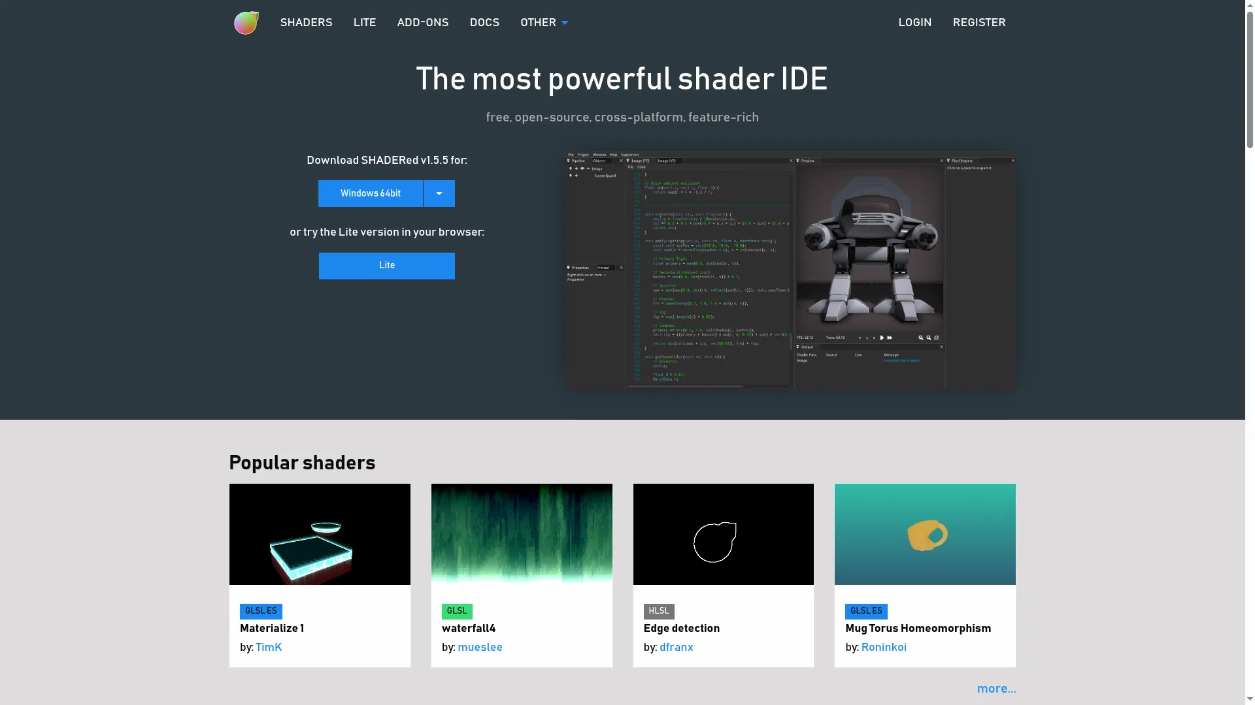Download the Windows 64bit version

pyautogui.click(x=371, y=194)
